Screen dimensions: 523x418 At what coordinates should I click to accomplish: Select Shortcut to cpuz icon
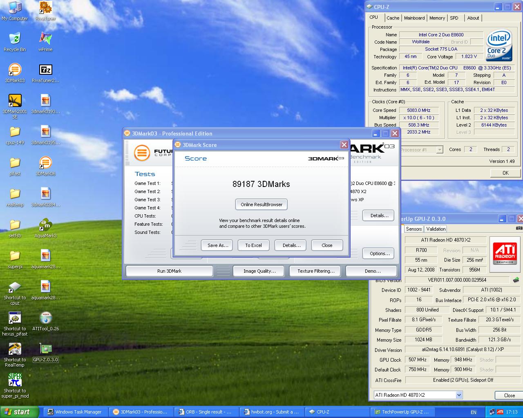pyautogui.click(x=15, y=293)
